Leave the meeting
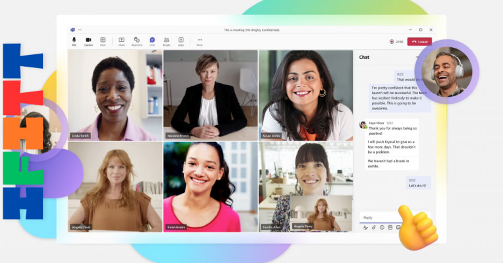Viewport: 503px width, 263px height. (419, 41)
